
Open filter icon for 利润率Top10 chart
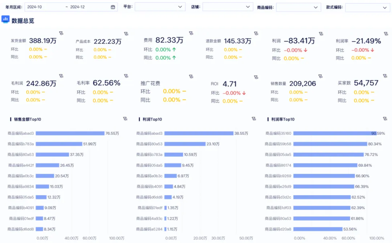coord(385,119)
